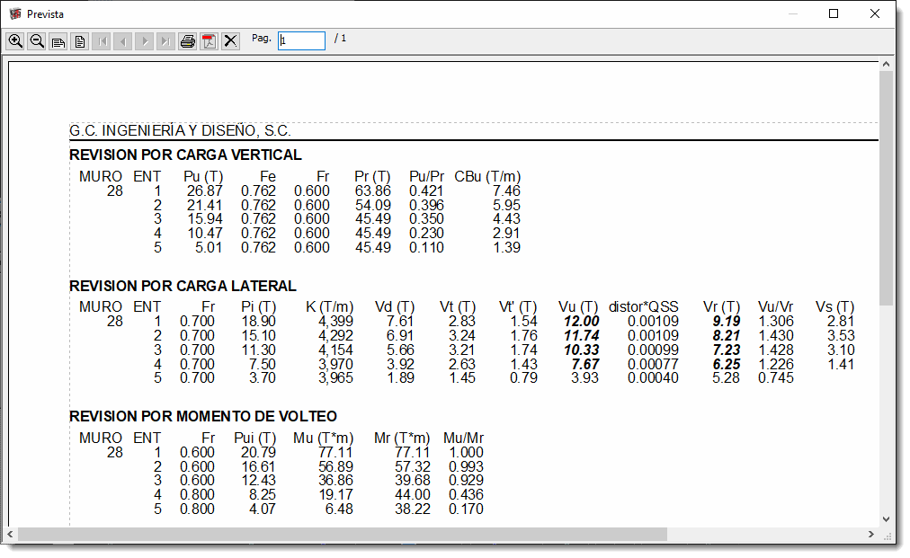The width and height of the screenshot is (910, 558).
Task: Go to last page arrow
Action: (165, 41)
